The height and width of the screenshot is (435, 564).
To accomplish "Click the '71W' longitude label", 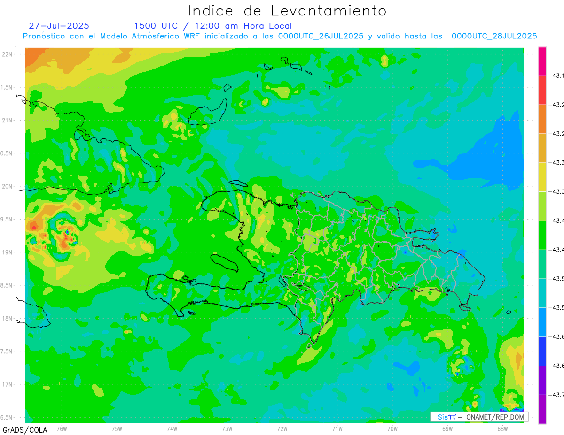I will coord(337,428).
